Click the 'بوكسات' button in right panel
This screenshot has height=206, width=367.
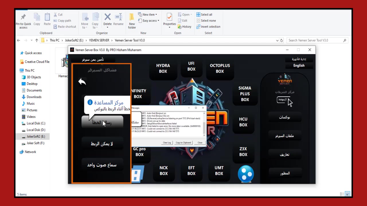(x=284, y=117)
